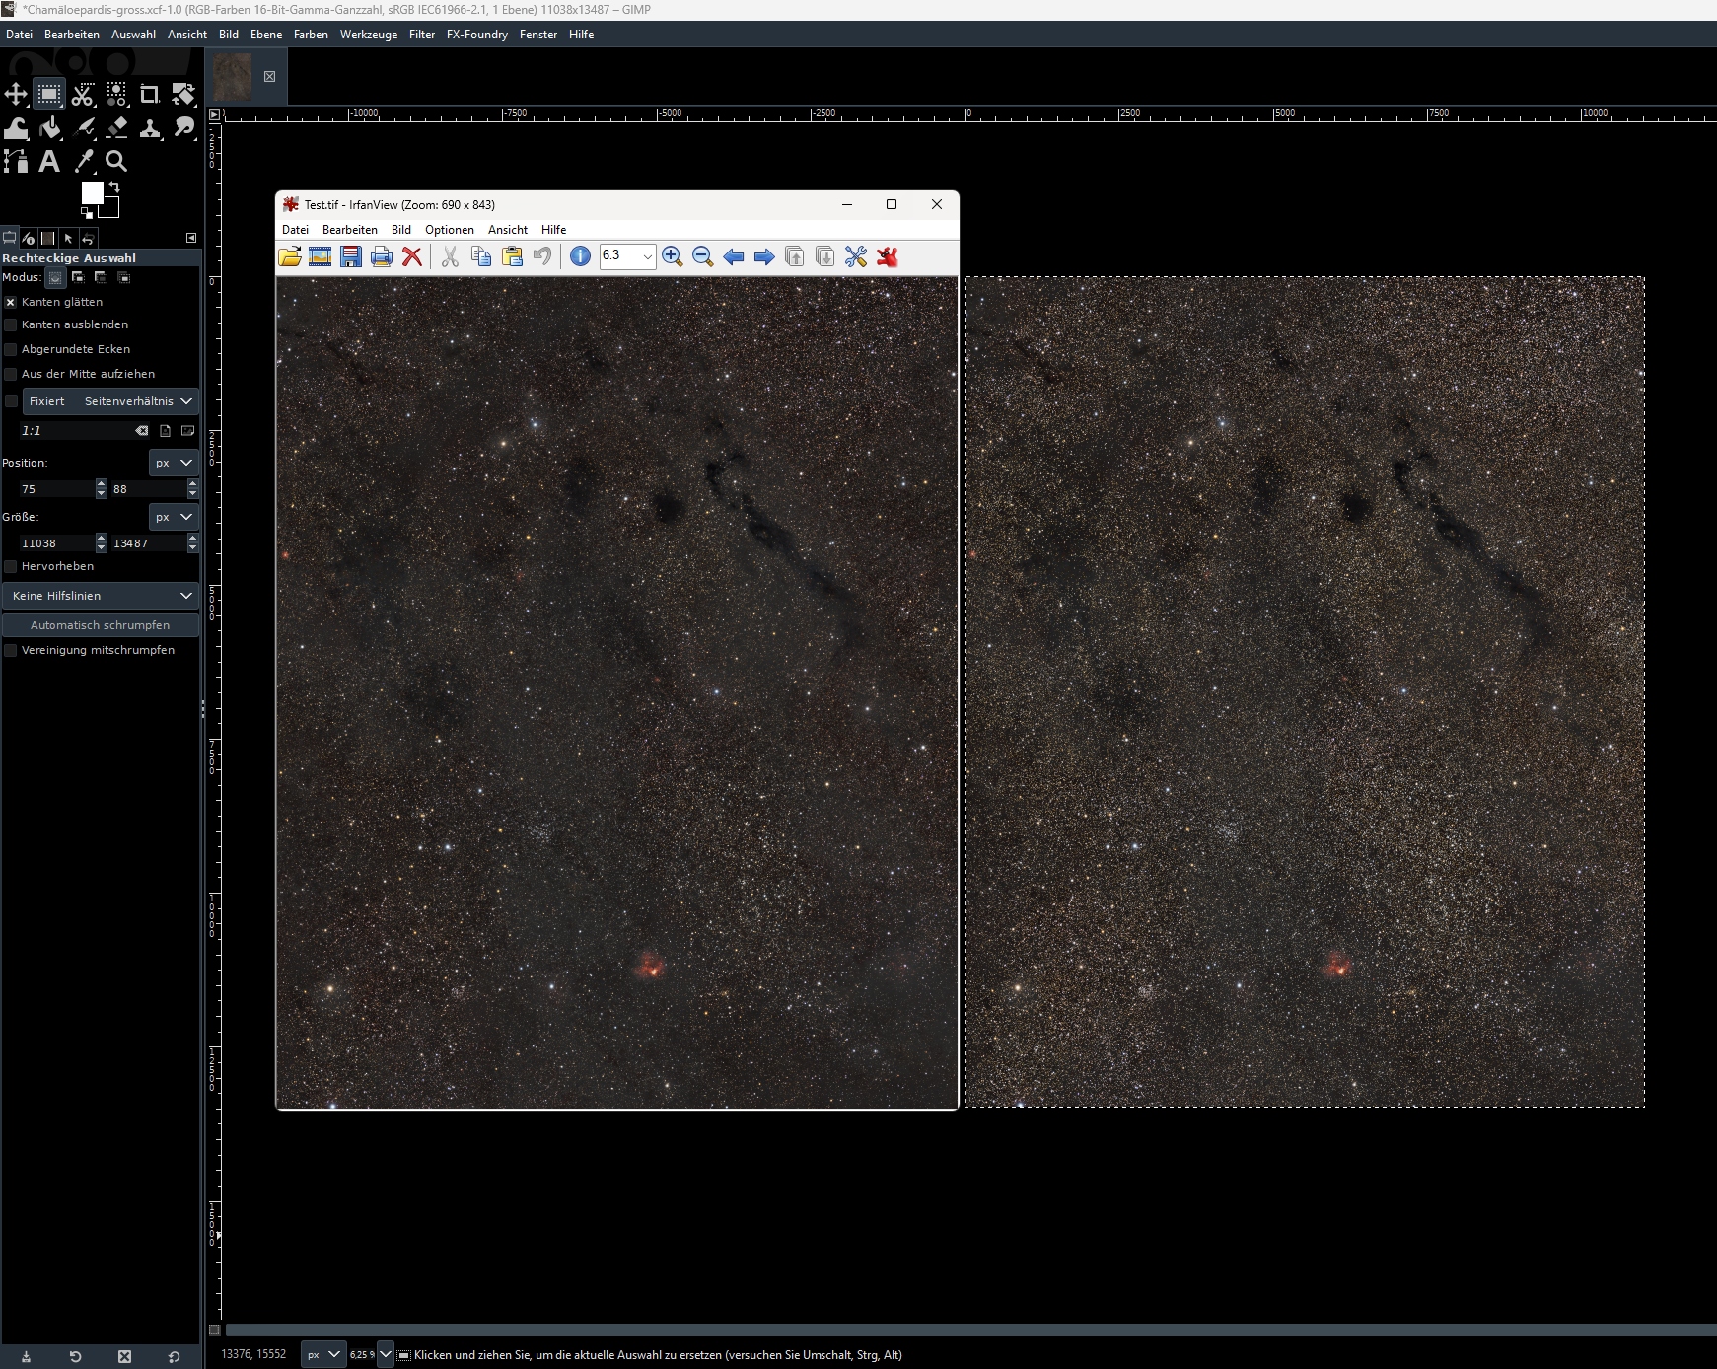The image size is (1717, 1369).
Task: Click the Automatisch schrumpfen button
Action: pyautogui.click(x=100, y=625)
